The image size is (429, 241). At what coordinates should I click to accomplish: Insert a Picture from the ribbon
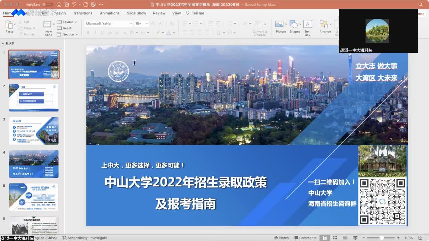(x=279, y=24)
